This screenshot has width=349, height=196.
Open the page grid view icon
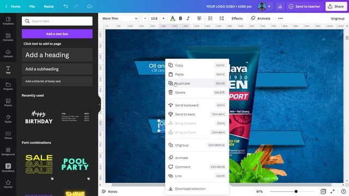point(323,191)
